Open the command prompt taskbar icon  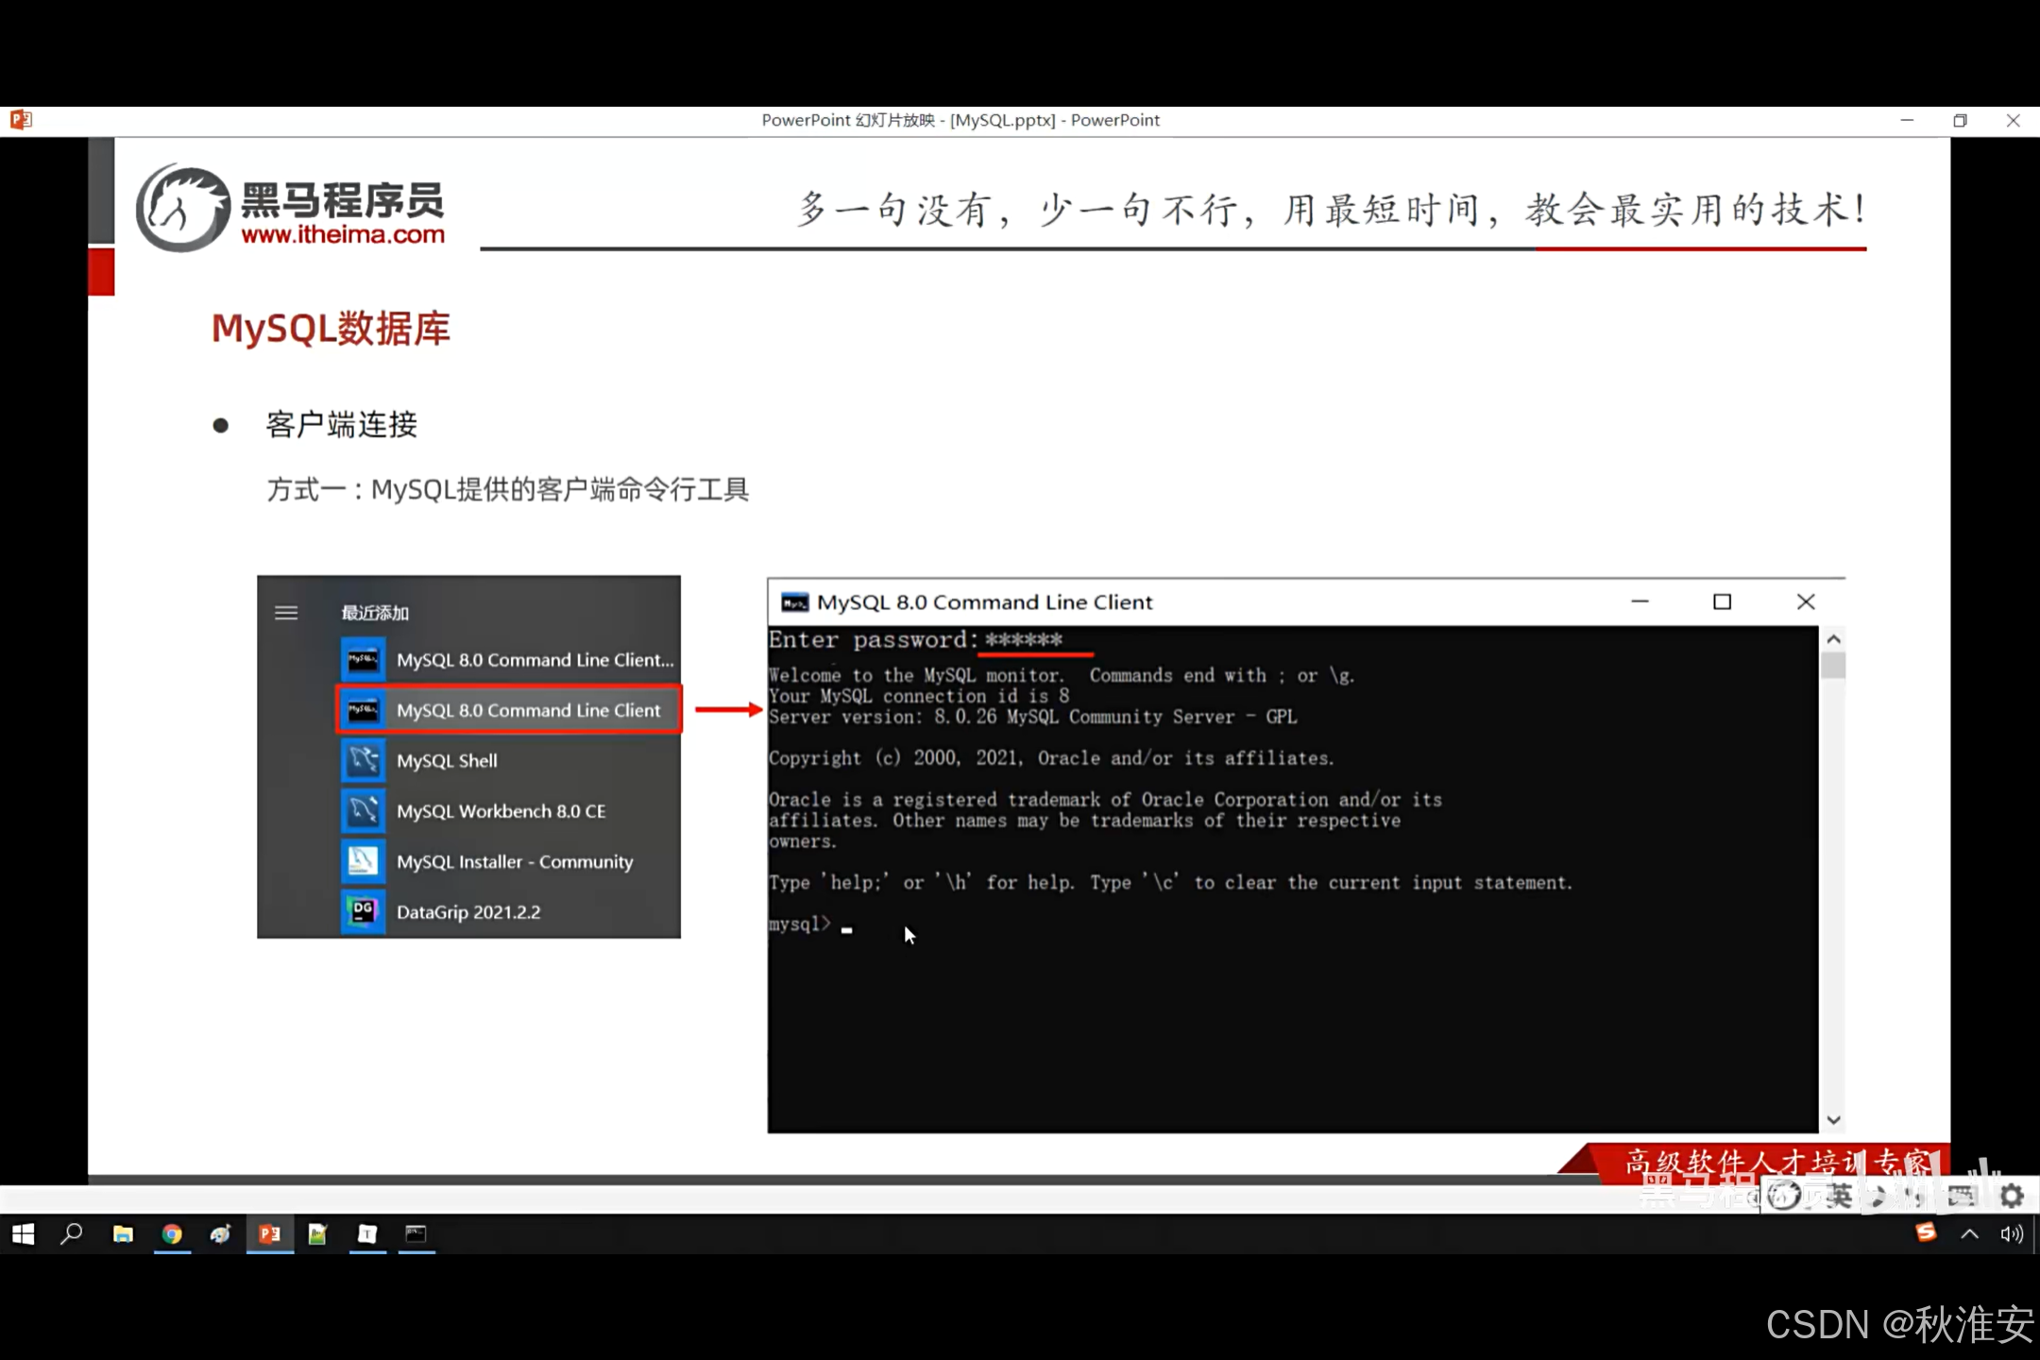coord(416,1234)
